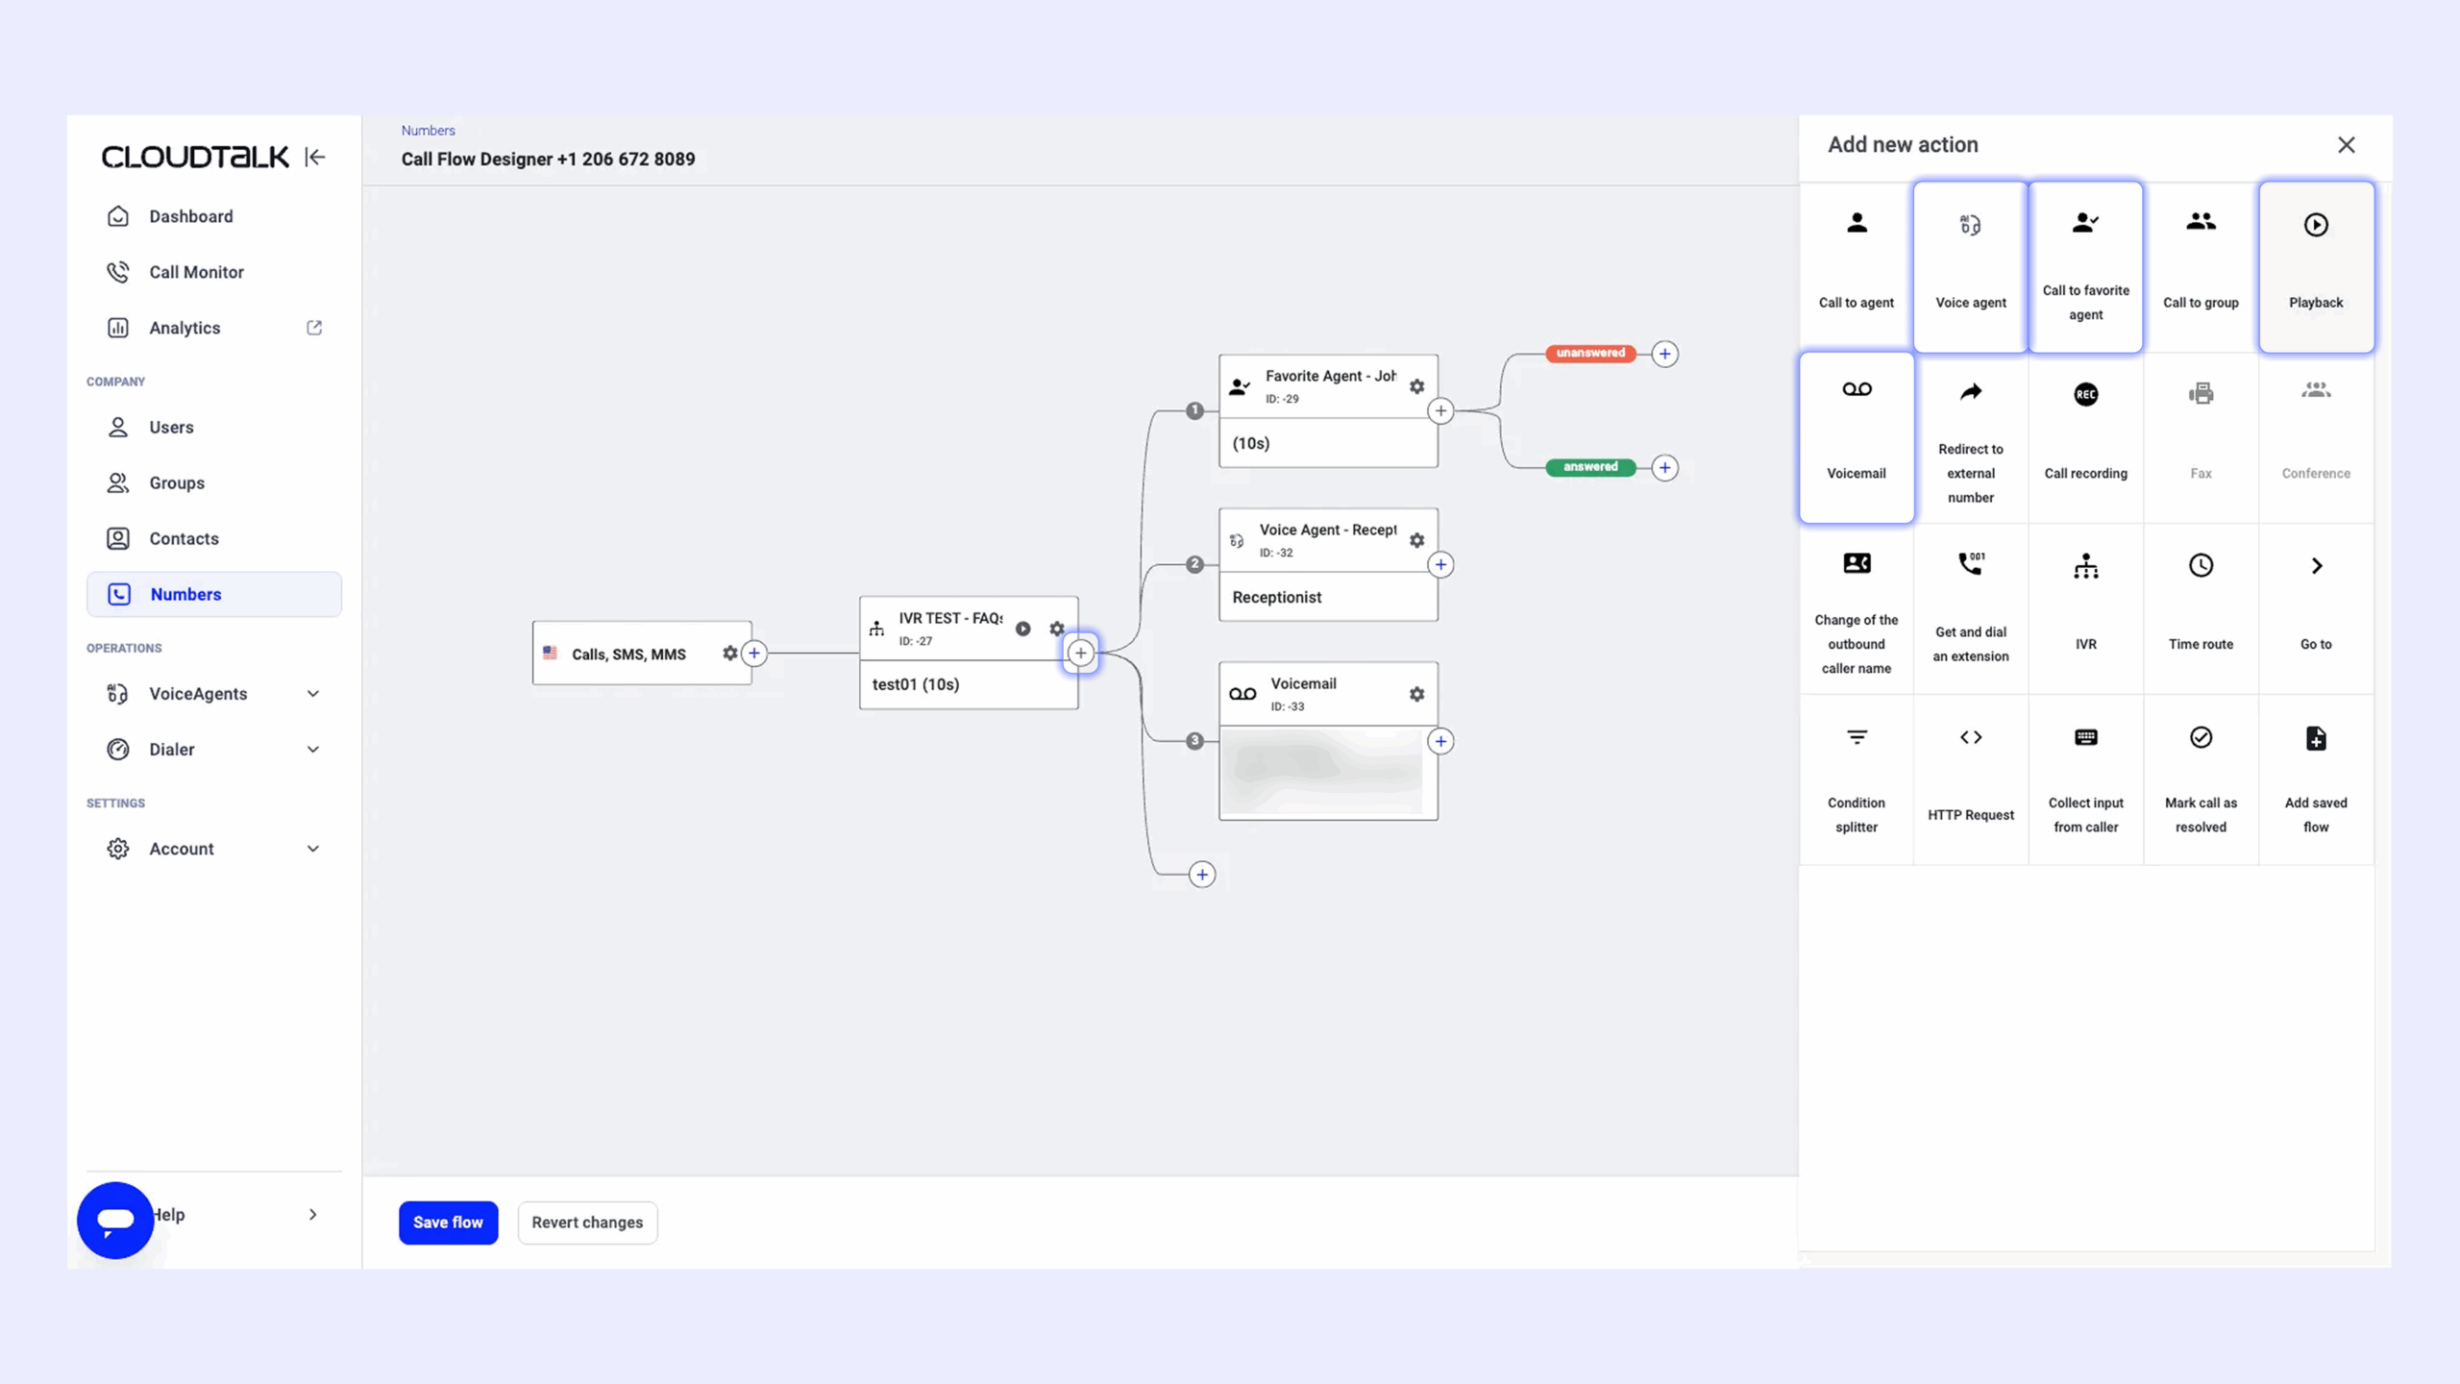2460x1384 pixels.
Task: Expand the VoiceAgents menu
Action: click(x=313, y=694)
